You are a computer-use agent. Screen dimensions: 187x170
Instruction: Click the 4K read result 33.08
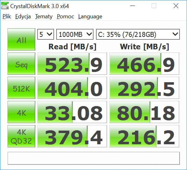(72, 112)
